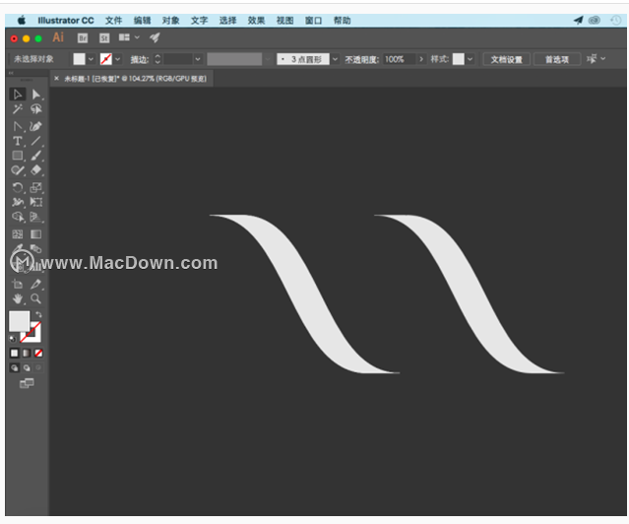Open Adobe Stock via St icon
The width and height of the screenshot is (629, 524).
(104, 38)
